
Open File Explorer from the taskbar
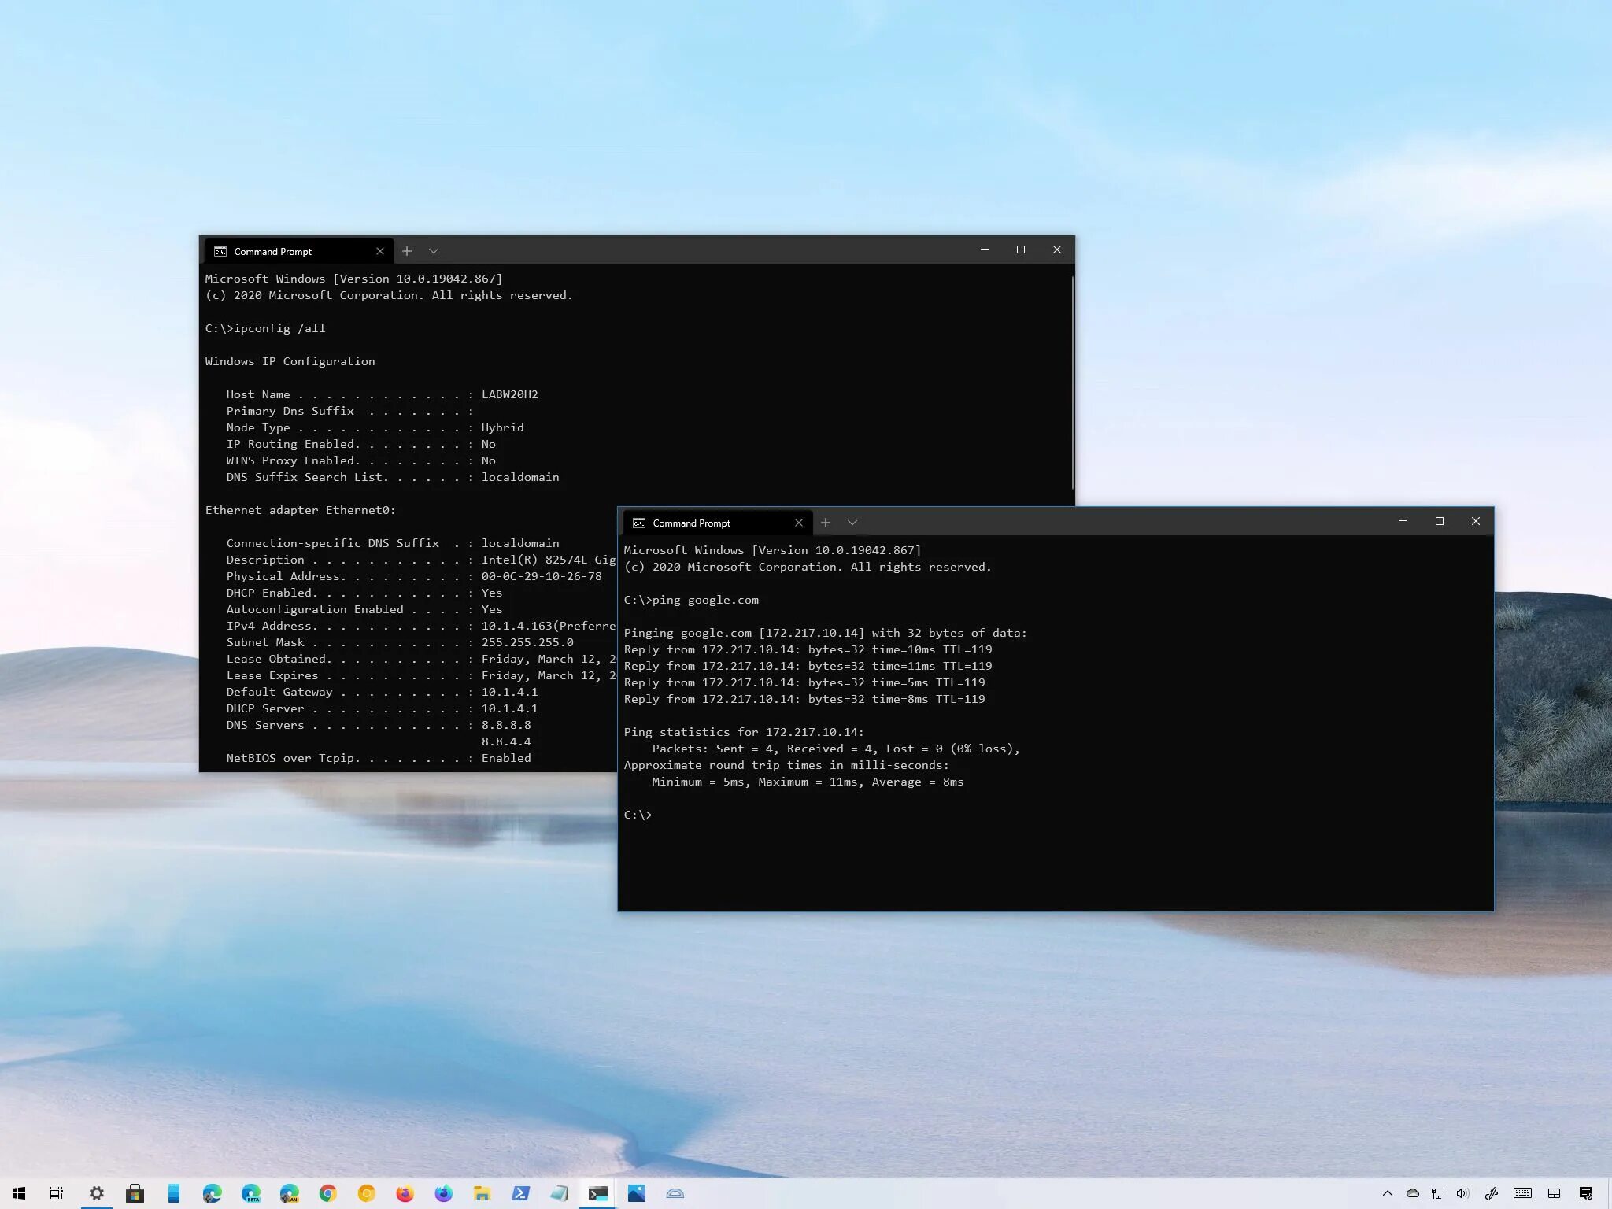[482, 1193]
